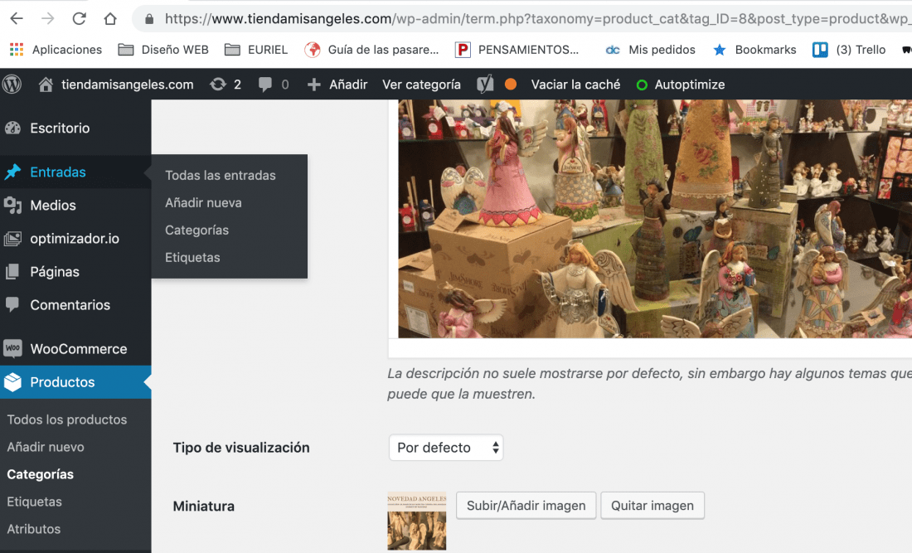Screen dimensions: 912x553
Task: Open the Bookmarks star shortcut
Action: (x=754, y=50)
